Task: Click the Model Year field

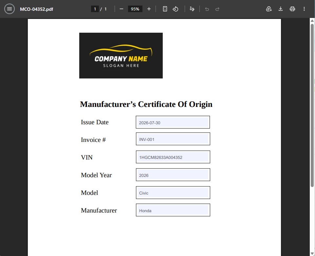Action: (x=173, y=175)
